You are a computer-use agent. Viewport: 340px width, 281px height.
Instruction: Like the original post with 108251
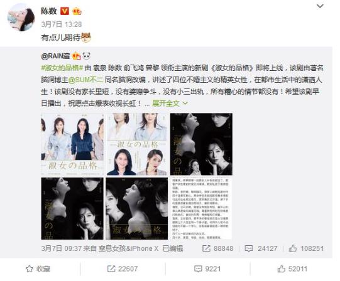click(307, 248)
